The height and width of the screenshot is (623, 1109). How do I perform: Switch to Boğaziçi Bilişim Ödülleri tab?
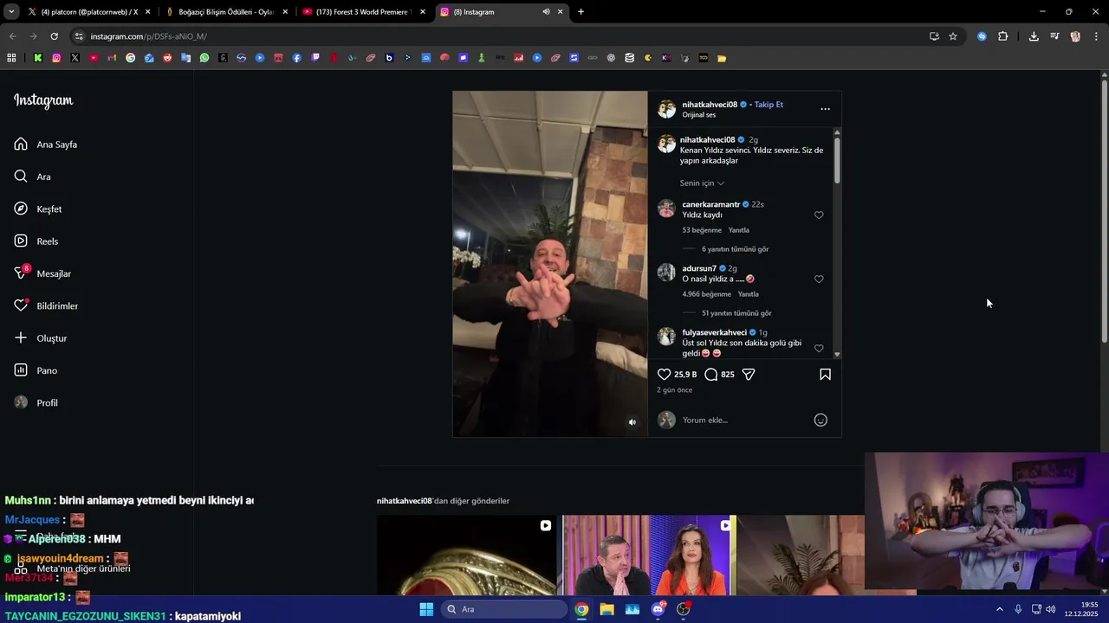[x=225, y=12]
